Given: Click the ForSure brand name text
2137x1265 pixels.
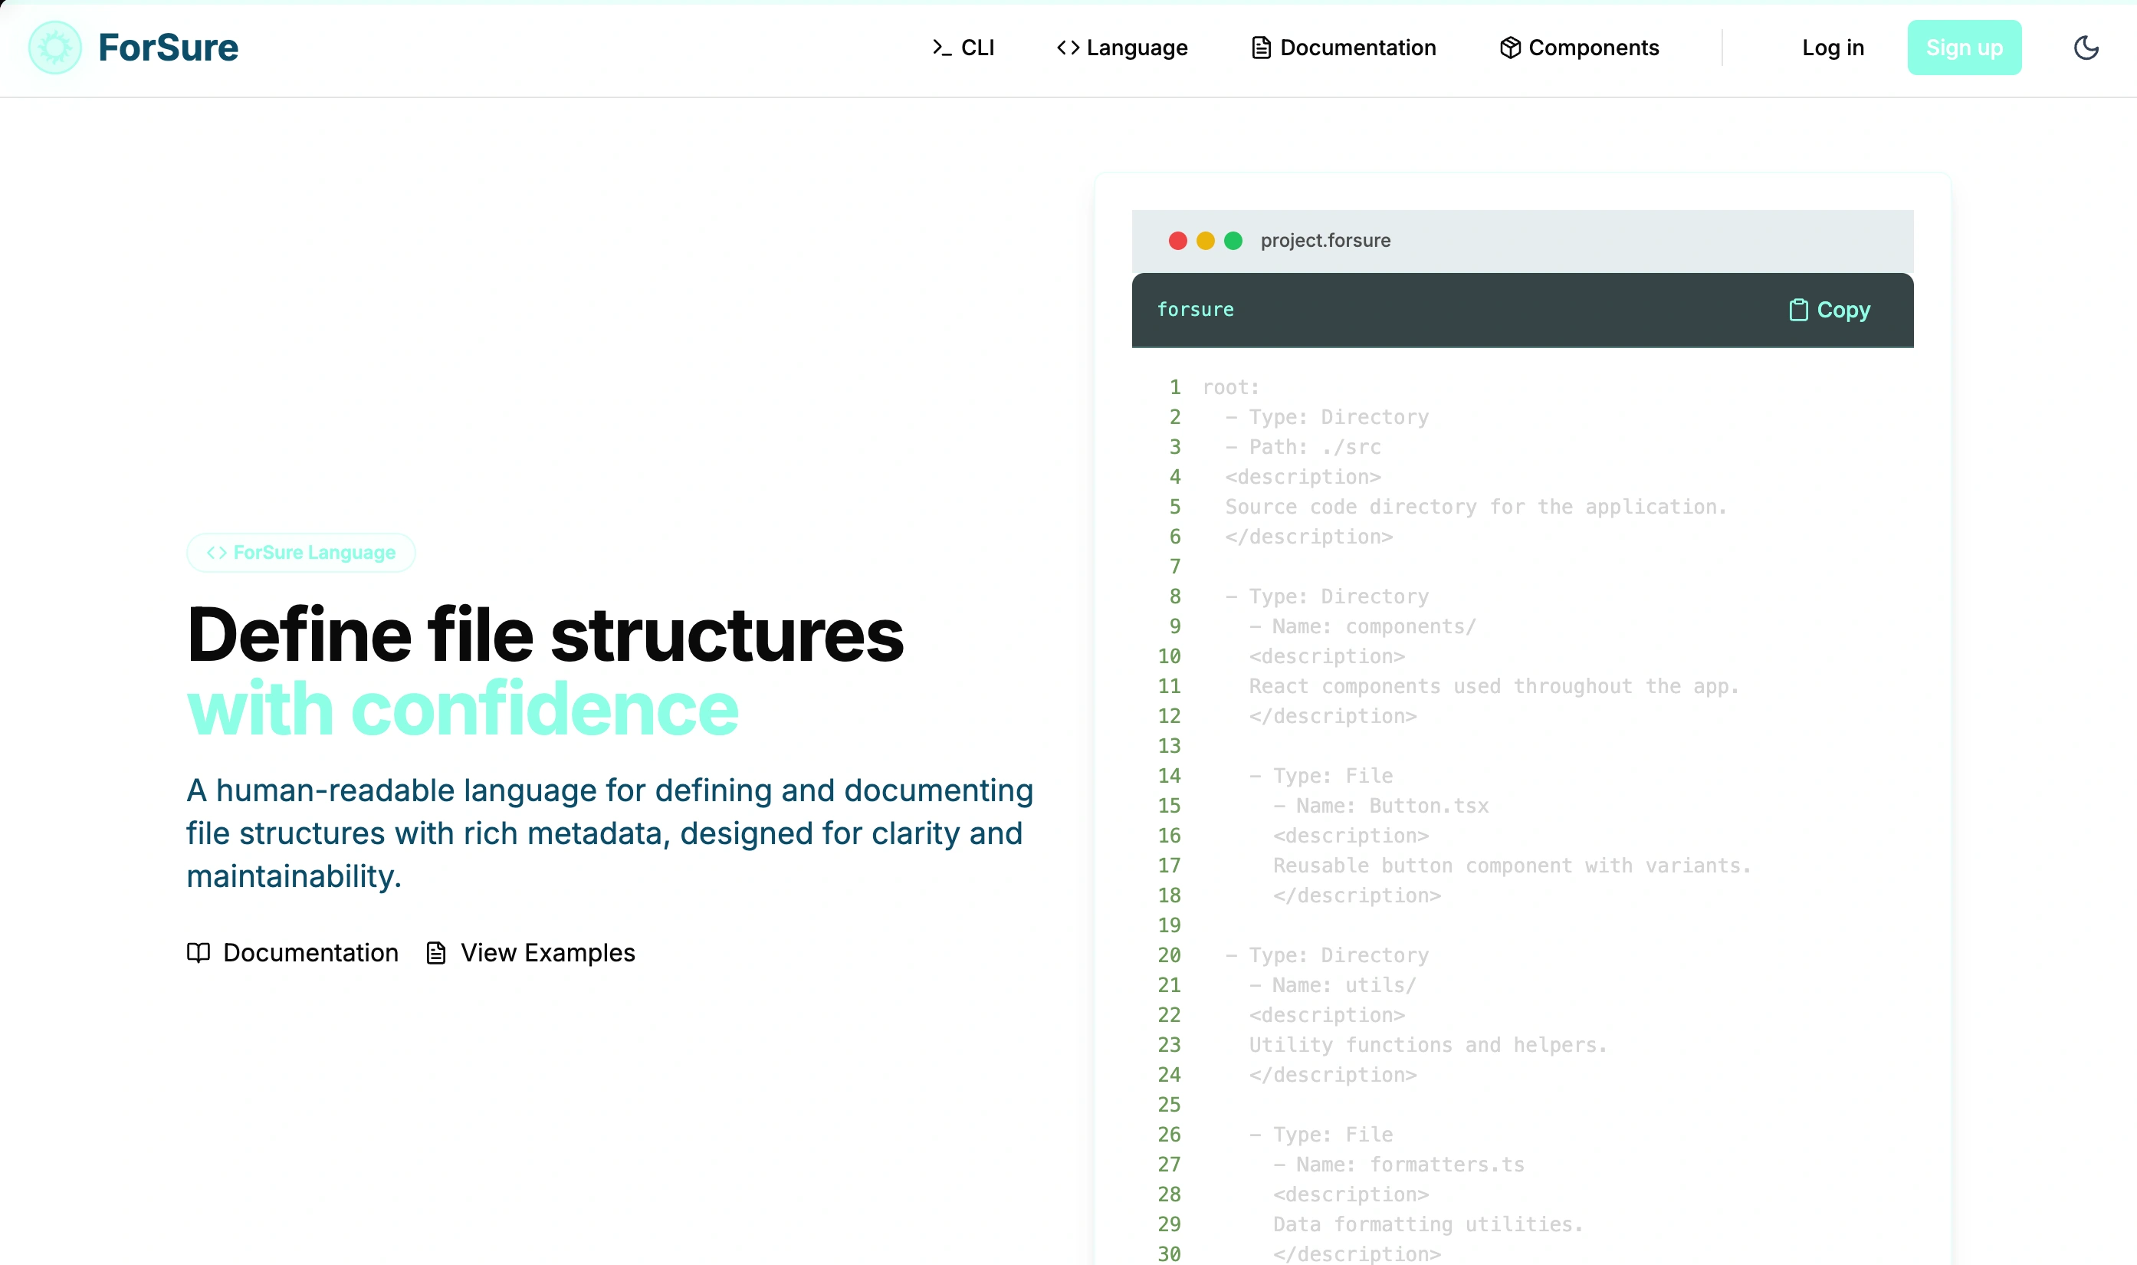Looking at the screenshot, I should (168, 48).
